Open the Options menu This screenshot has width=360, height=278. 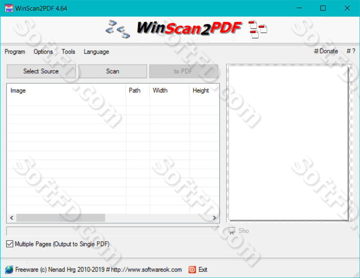pyautogui.click(x=43, y=52)
